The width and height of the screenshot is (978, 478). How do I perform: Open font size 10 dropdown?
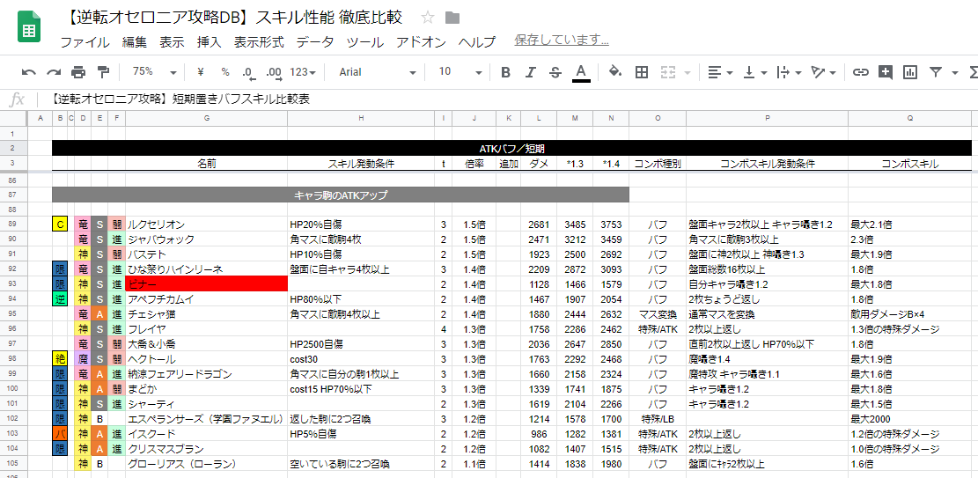[x=461, y=72]
